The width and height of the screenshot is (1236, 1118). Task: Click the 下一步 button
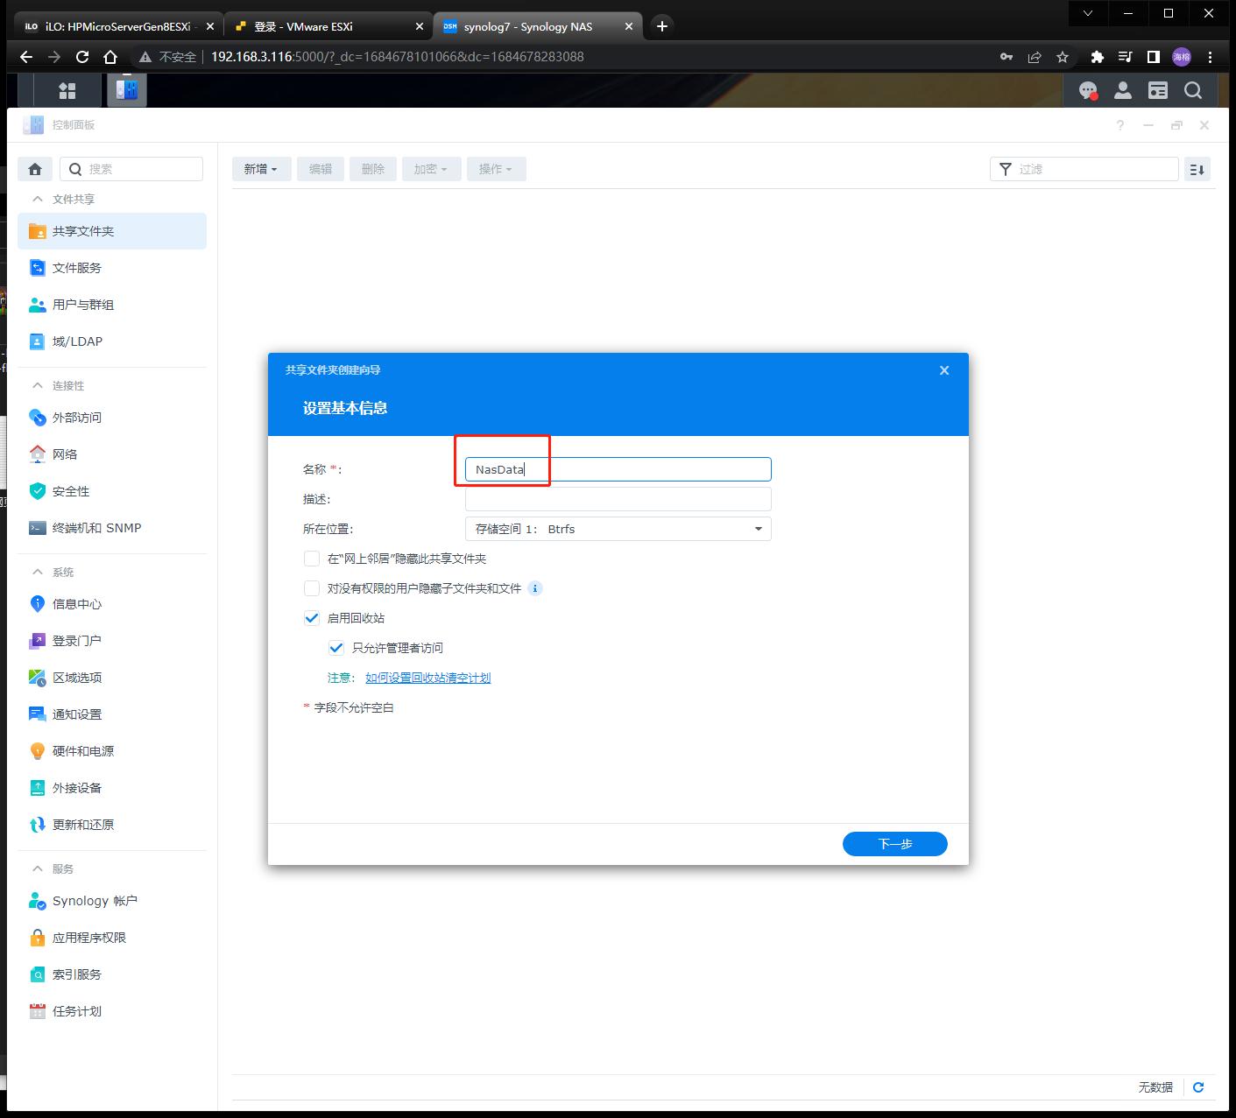click(895, 844)
